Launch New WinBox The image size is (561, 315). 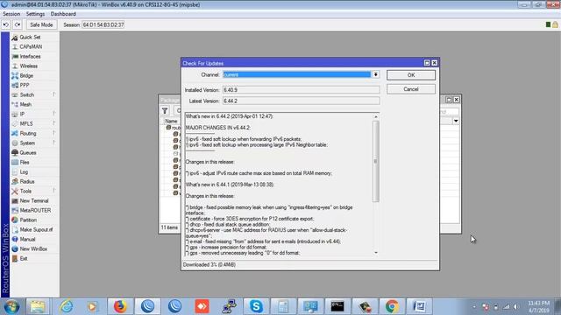click(33, 249)
